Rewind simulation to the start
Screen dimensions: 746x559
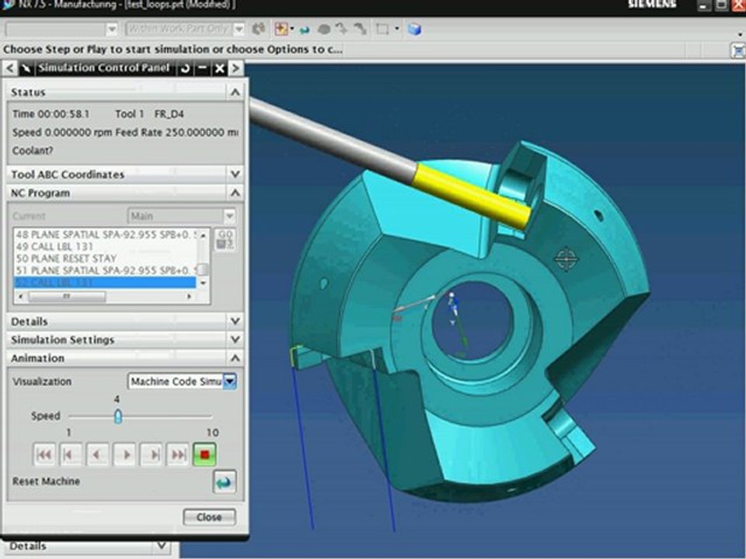[44, 454]
